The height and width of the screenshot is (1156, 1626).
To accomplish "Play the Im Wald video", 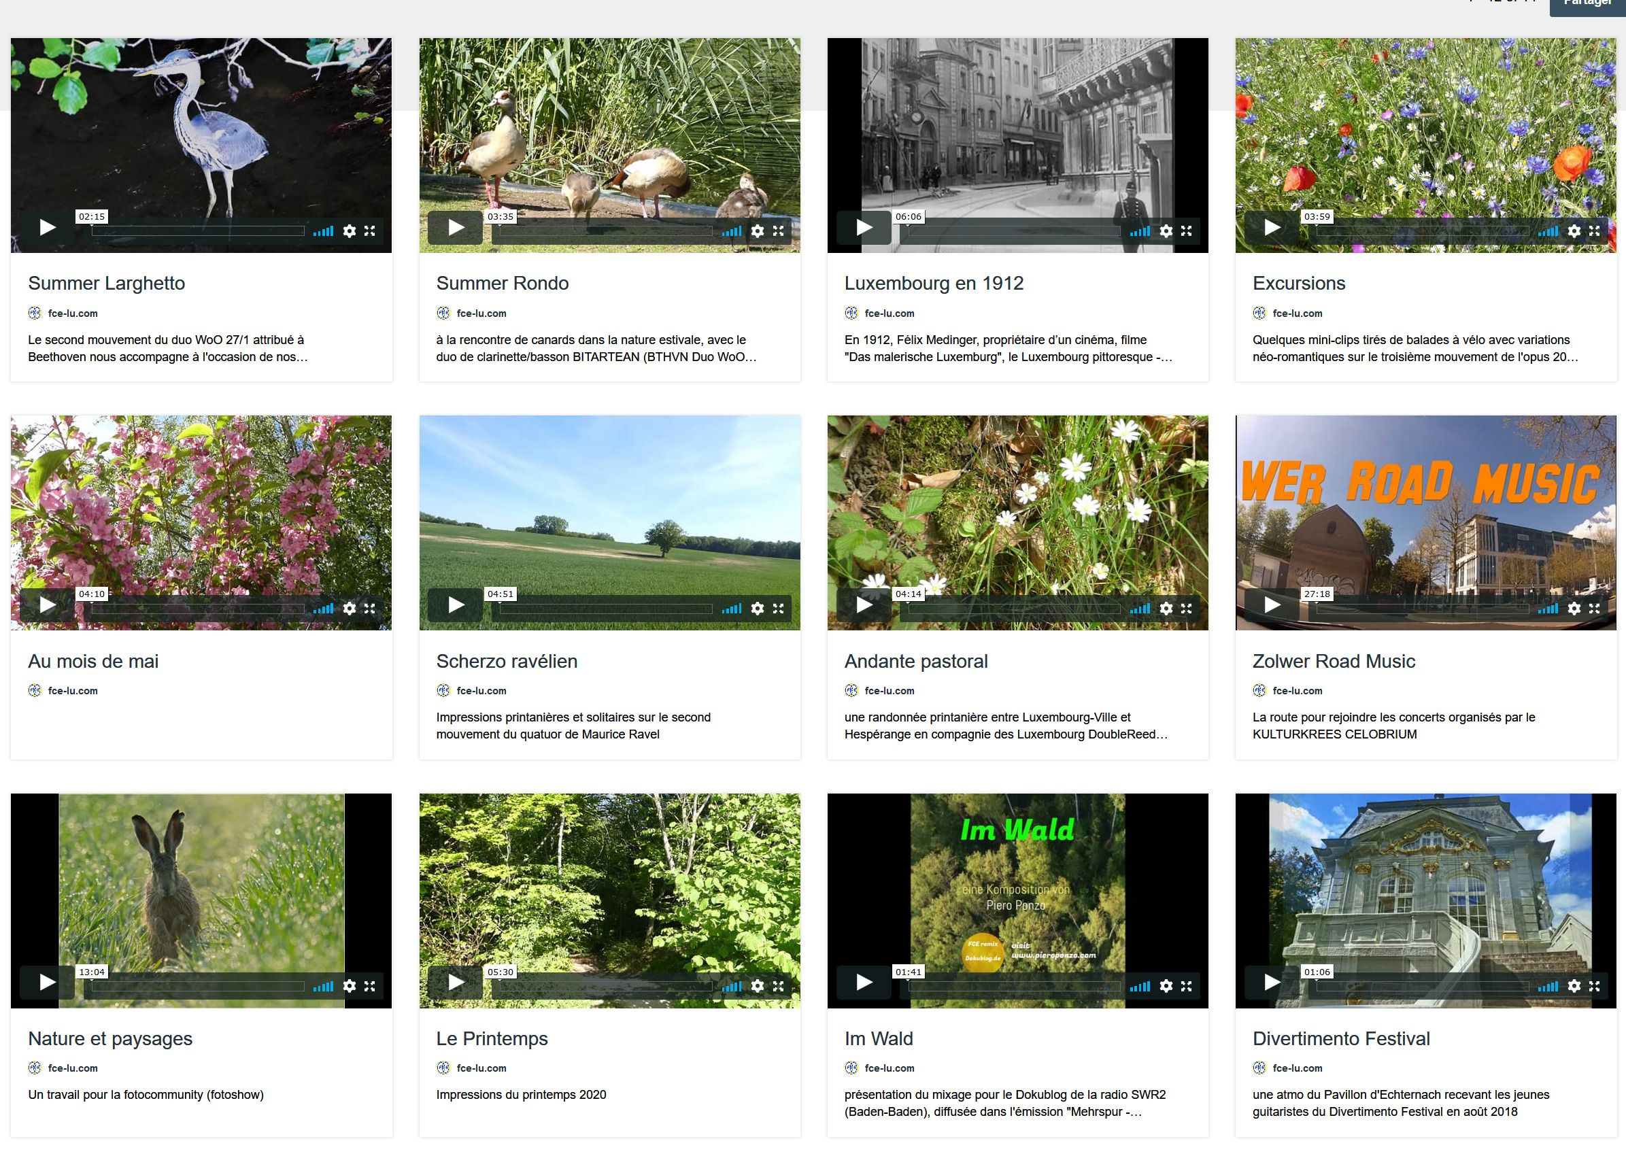I will [864, 983].
